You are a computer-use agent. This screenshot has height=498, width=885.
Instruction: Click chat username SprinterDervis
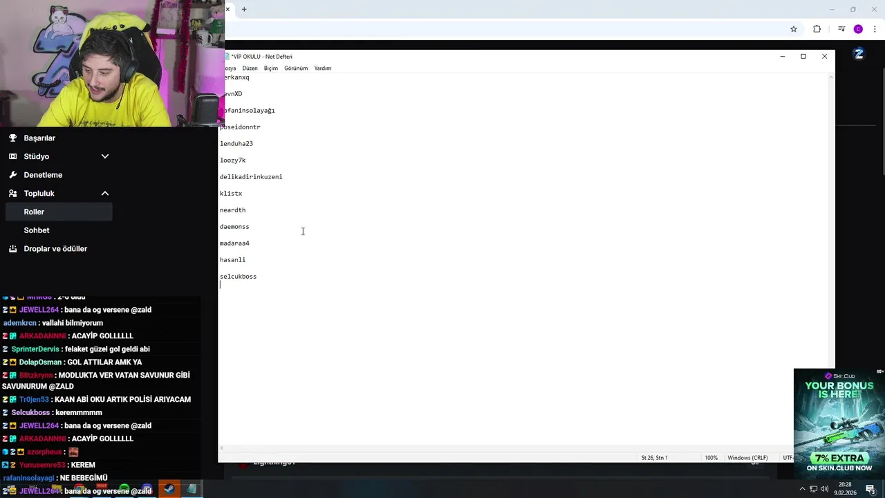(35, 349)
